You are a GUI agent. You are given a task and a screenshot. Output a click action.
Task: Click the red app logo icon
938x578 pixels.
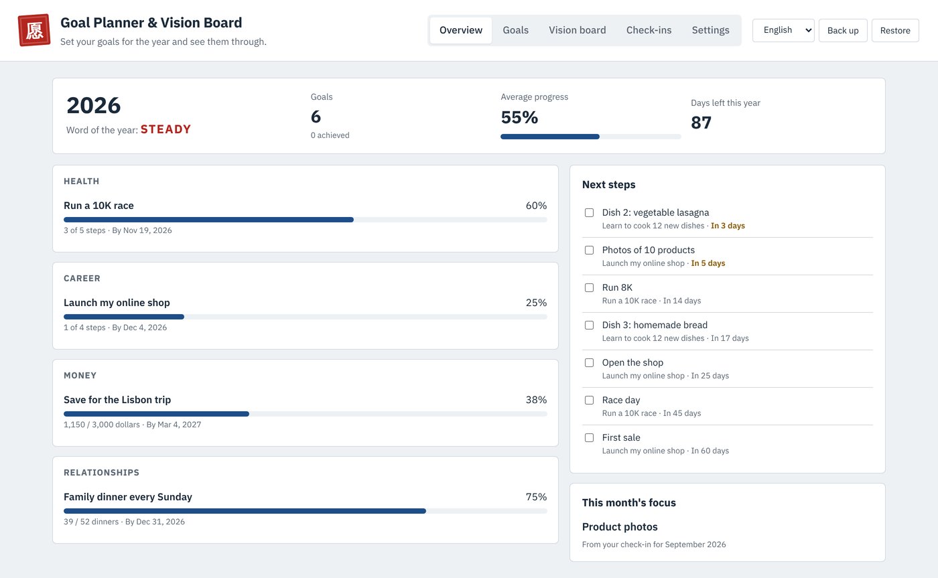pos(34,30)
